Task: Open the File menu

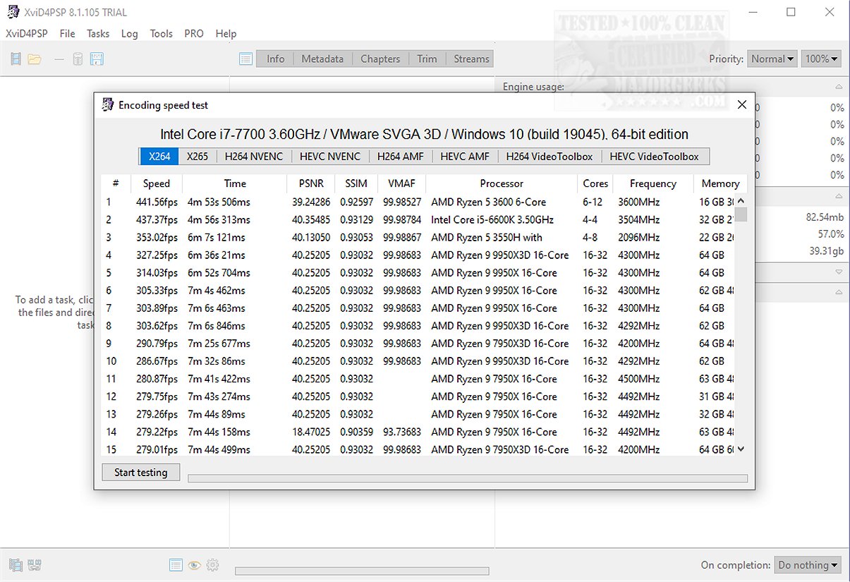Action: [68, 33]
